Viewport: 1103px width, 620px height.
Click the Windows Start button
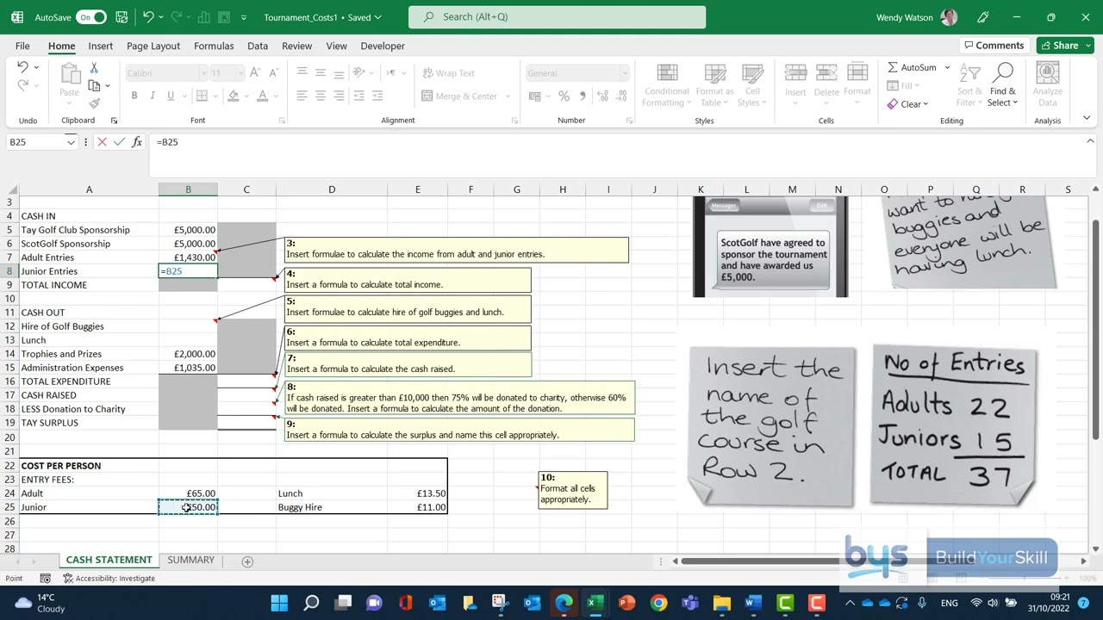click(279, 603)
